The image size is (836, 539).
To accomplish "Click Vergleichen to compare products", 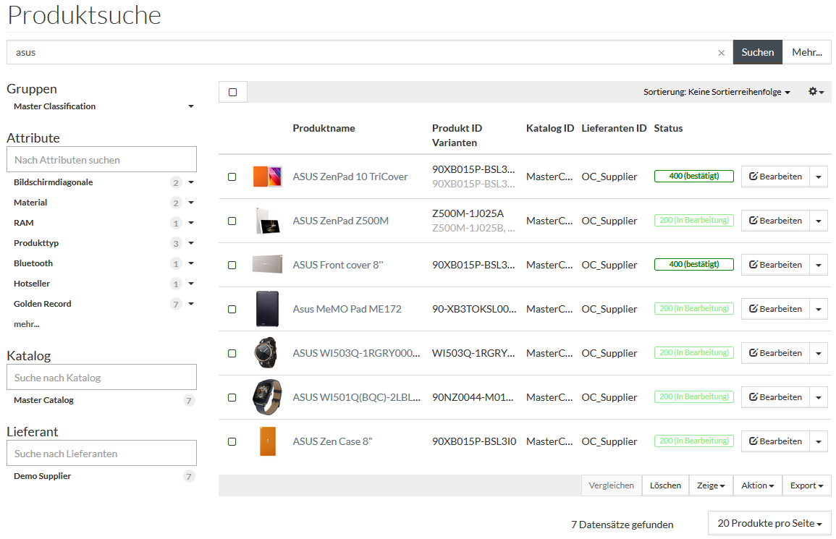I will click(x=612, y=485).
